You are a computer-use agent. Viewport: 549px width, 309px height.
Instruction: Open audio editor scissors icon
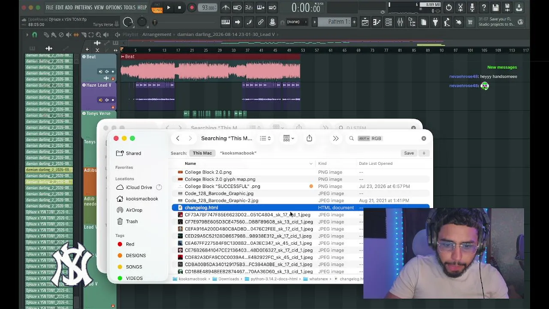click(460, 7)
